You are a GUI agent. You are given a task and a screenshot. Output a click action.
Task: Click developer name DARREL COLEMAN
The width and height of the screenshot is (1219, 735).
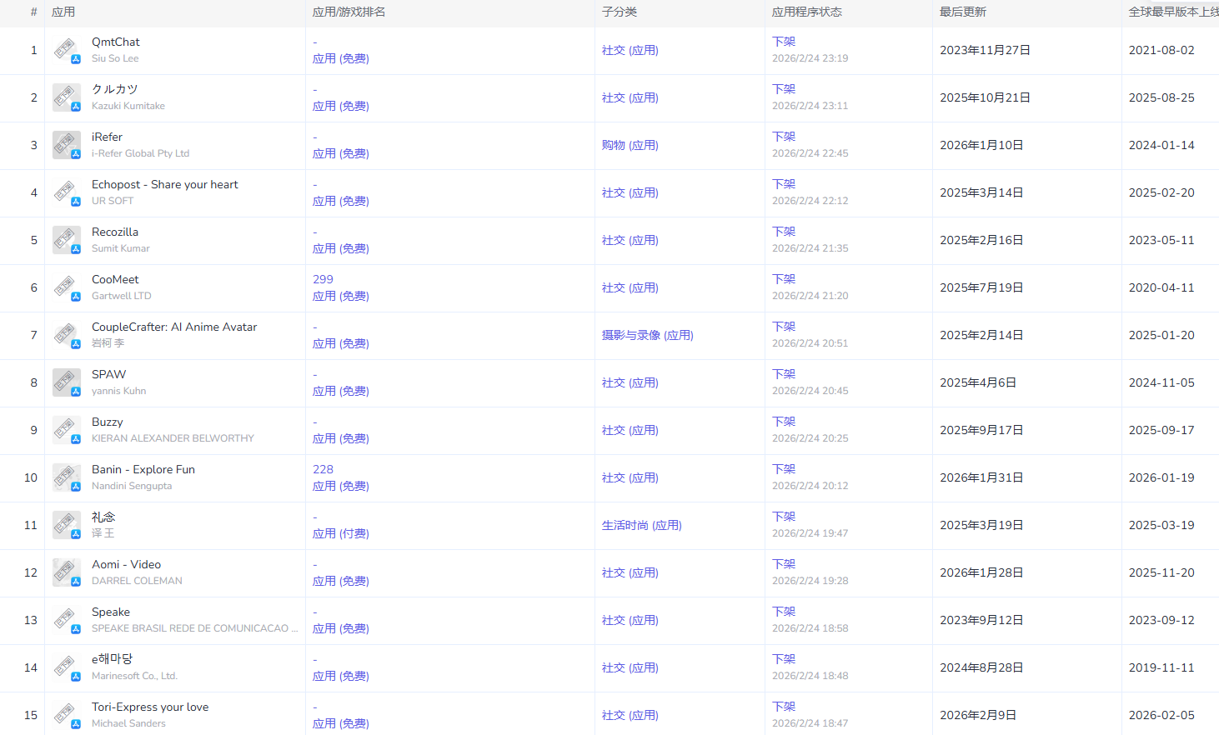coord(137,581)
